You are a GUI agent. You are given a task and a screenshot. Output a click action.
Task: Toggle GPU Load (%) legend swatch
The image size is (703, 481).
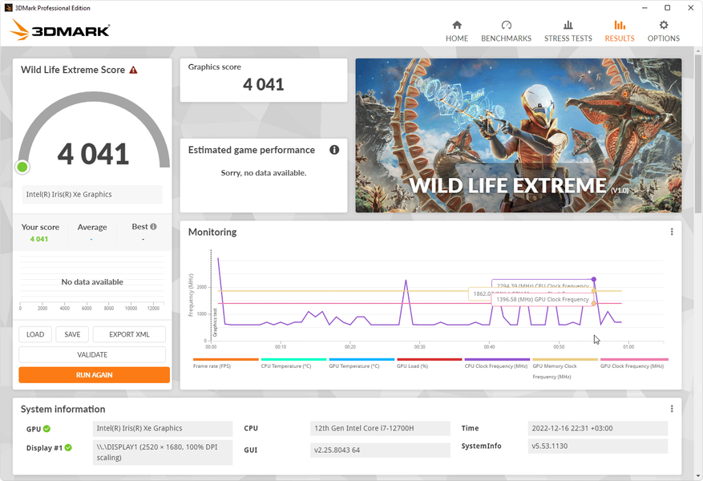pyautogui.click(x=430, y=359)
